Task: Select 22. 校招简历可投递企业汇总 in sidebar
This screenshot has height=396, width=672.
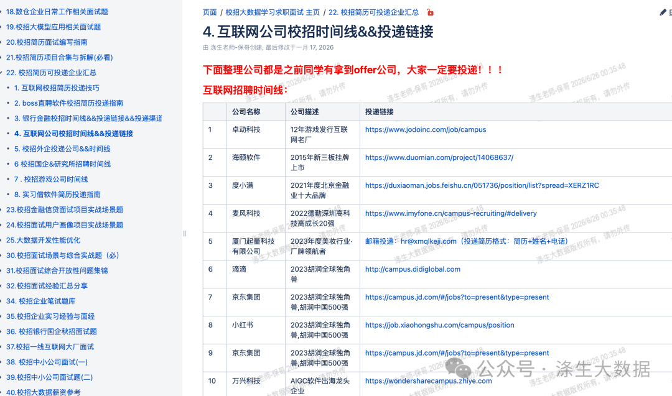Action: [52, 73]
